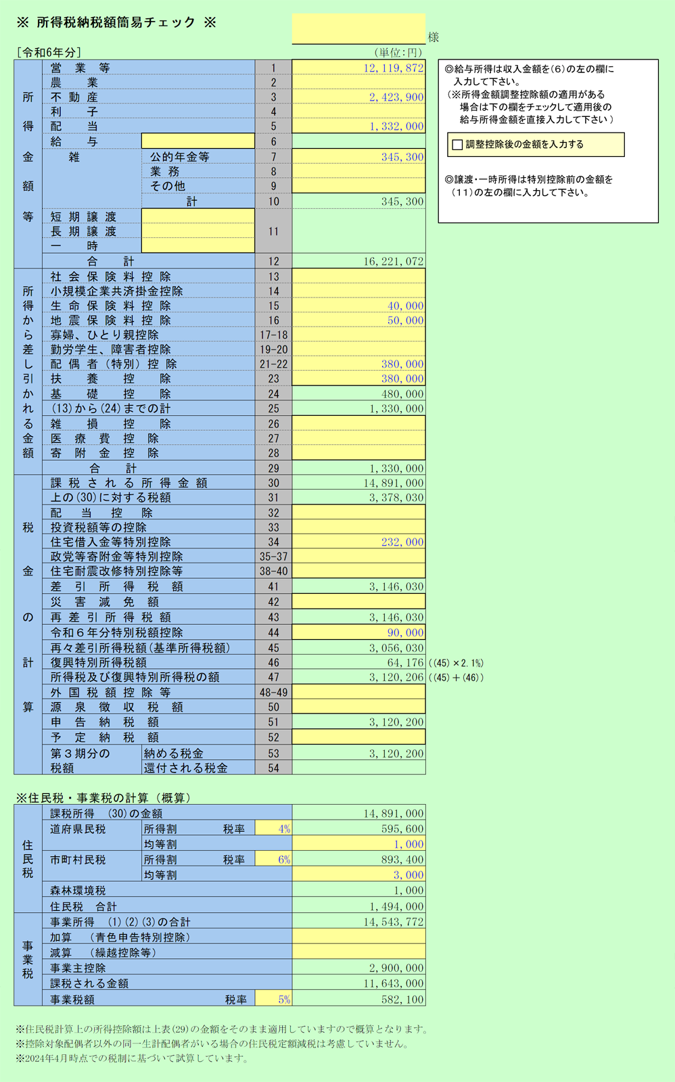Select the 道府県民税 4% tax rate cell
The width and height of the screenshot is (675, 1082).
[273, 829]
